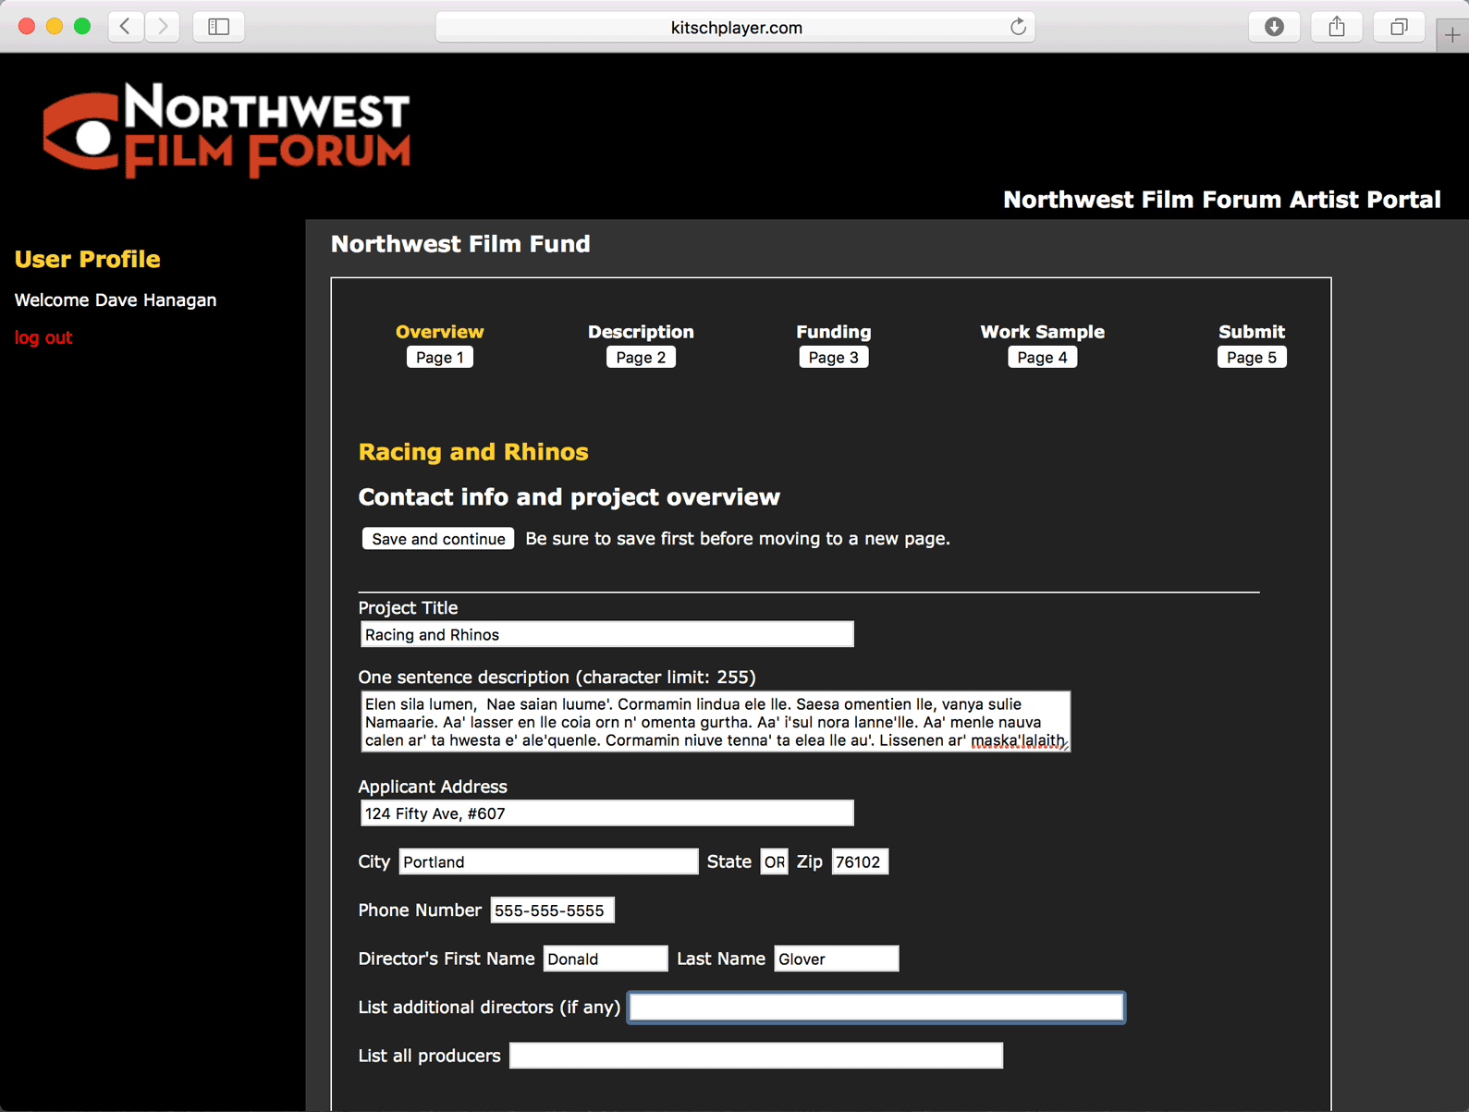1469x1112 pixels.
Task: Click Save and continue button
Action: click(x=438, y=539)
